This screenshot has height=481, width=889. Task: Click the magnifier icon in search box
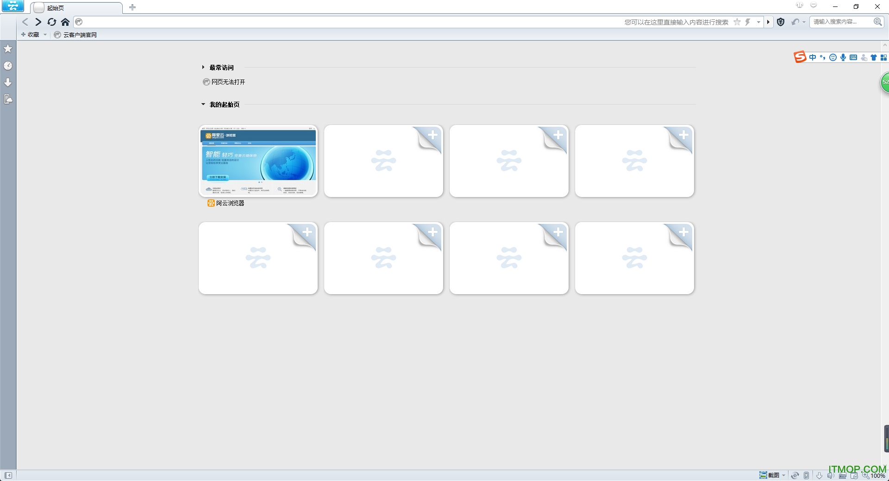877,22
